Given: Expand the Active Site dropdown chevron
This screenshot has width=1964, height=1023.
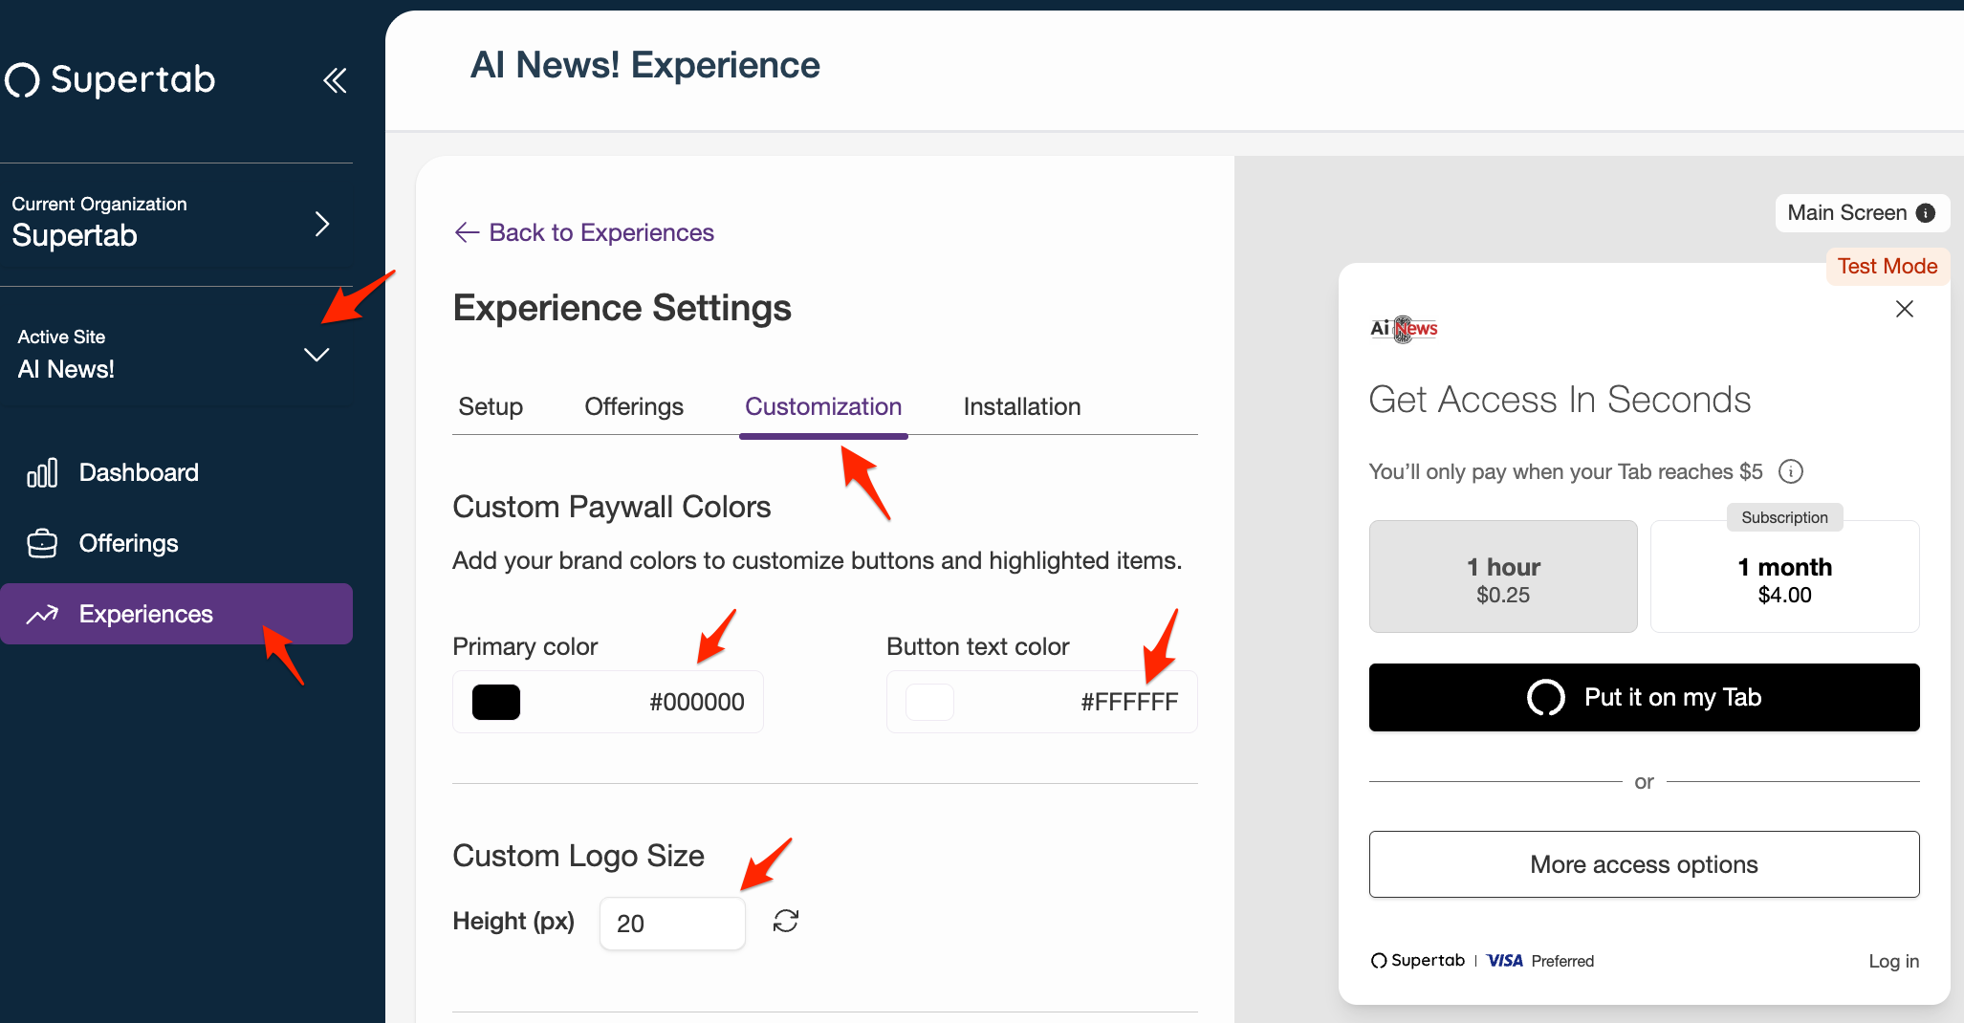Looking at the screenshot, I should pos(316,355).
